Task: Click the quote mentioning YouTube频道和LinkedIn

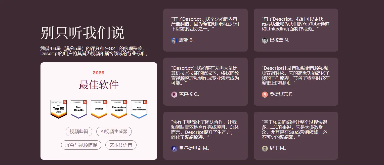Action: click(x=296, y=24)
